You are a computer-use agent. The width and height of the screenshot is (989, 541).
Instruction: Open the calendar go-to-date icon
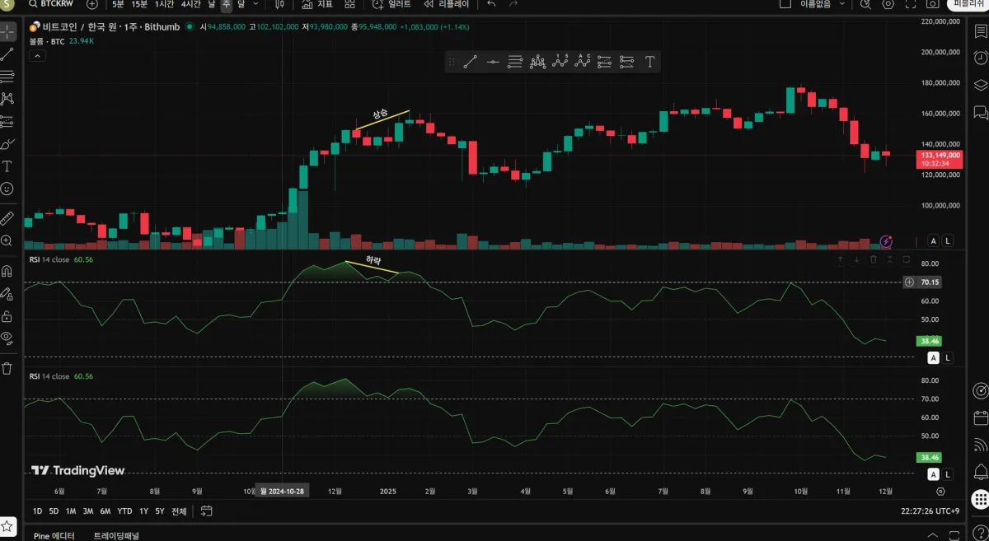tap(206, 511)
